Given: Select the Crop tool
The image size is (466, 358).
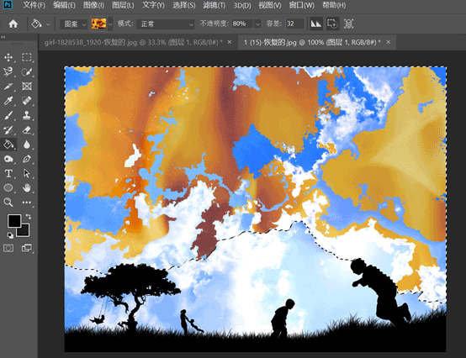Looking at the screenshot, I should point(8,87).
